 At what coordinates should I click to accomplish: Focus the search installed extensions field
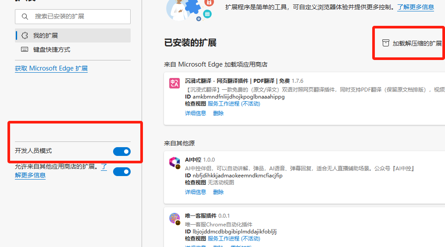click(73, 17)
